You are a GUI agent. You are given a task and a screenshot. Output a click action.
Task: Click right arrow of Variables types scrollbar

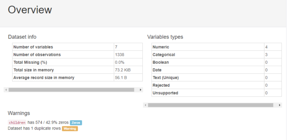279,105
